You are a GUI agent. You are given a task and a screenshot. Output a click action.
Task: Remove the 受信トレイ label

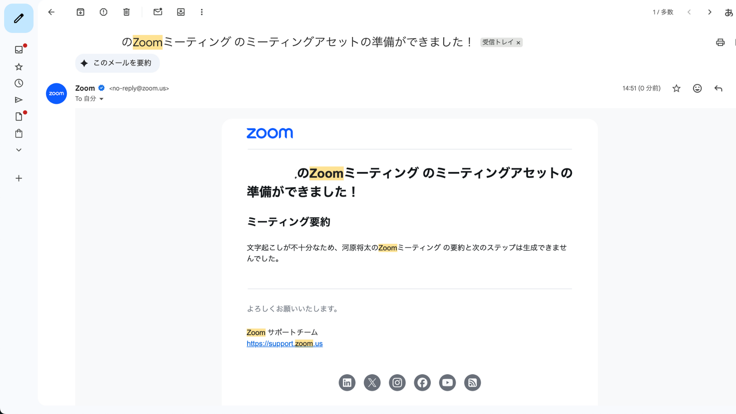518,43
